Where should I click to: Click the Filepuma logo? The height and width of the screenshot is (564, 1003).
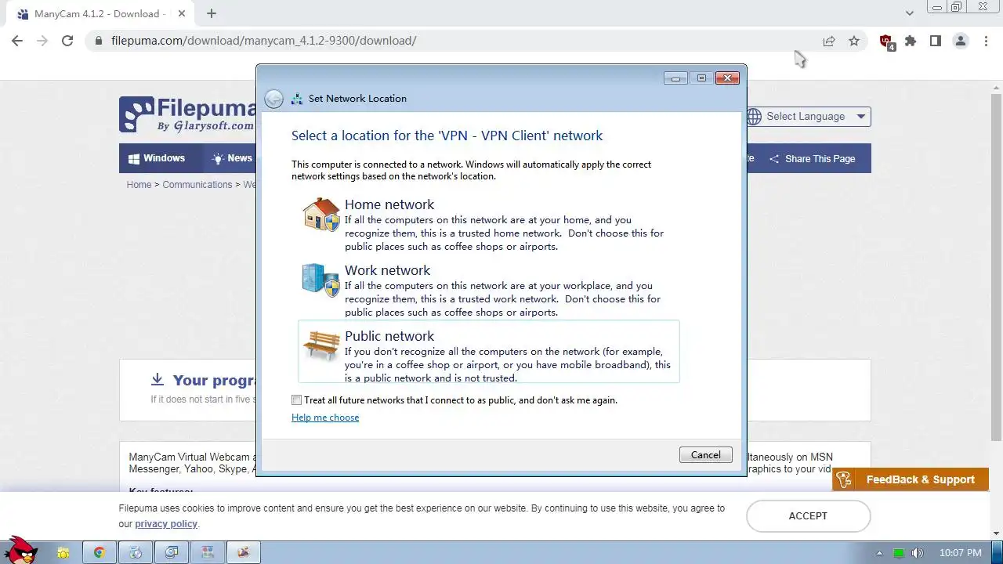[x=187, y=115]
